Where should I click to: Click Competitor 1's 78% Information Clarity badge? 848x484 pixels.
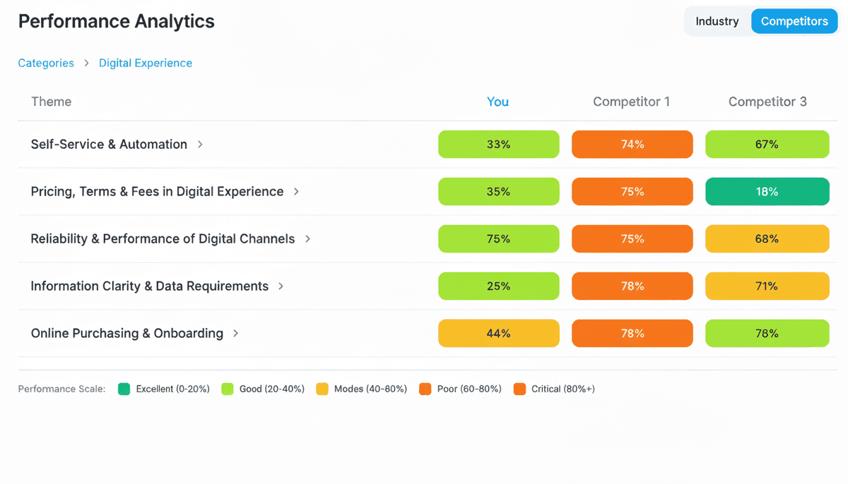[x=632, y=286]
